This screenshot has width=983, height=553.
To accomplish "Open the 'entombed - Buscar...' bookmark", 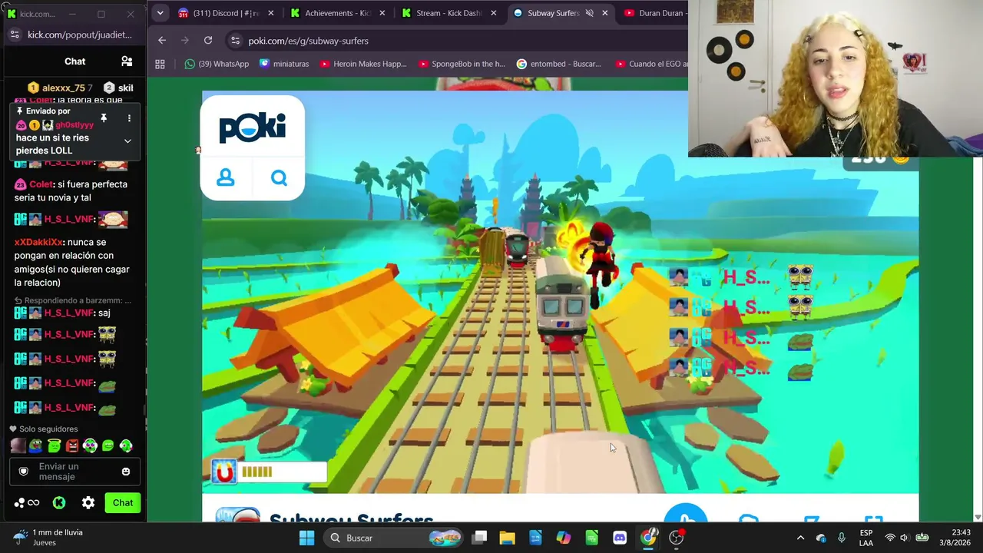I will [559, 64].
